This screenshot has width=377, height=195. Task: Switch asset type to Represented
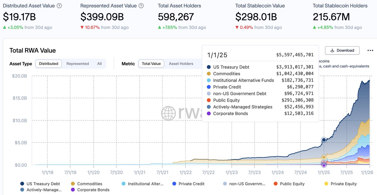[78, 64]
